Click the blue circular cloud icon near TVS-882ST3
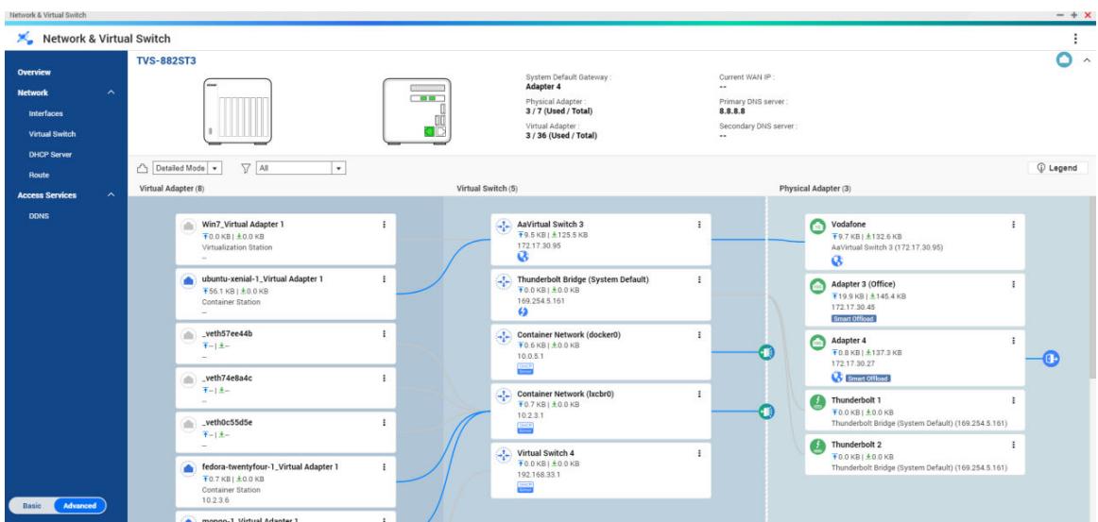The image size is (1098, 522). (1064, 60)
